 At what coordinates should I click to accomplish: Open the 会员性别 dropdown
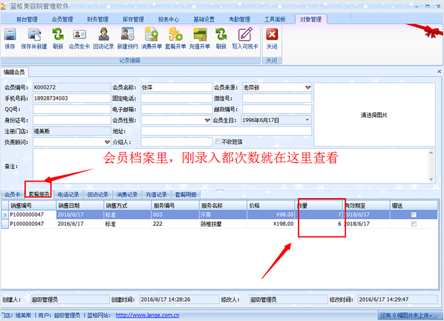(x=207, y=120)
